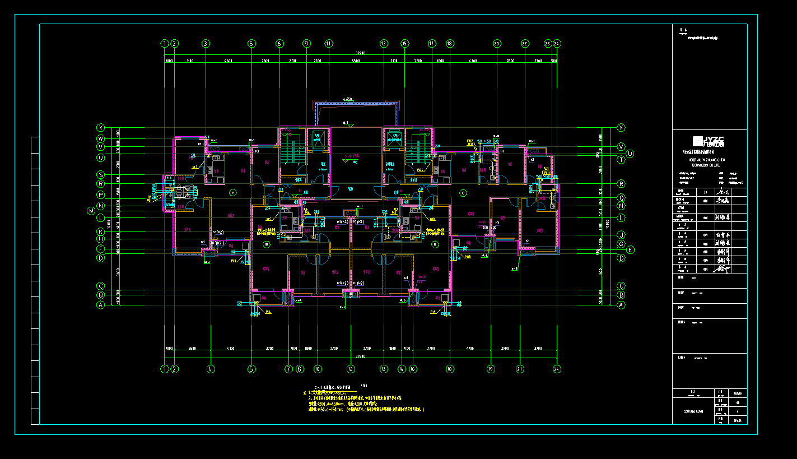Pick axis bubble S
Screen dimensions: 797x459
click(x=101, y=174)
